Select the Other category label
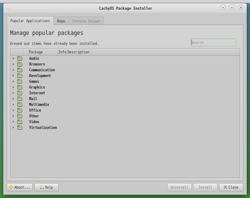250x198 pixels. click(x=34, y=116)
